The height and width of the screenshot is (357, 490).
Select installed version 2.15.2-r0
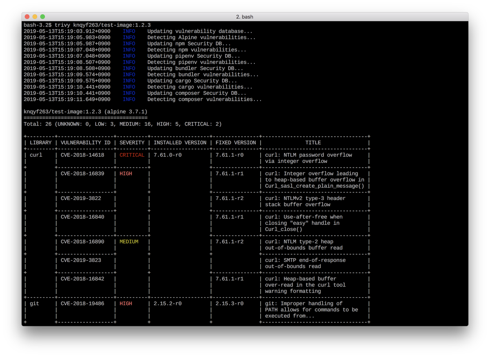point(168,304)
